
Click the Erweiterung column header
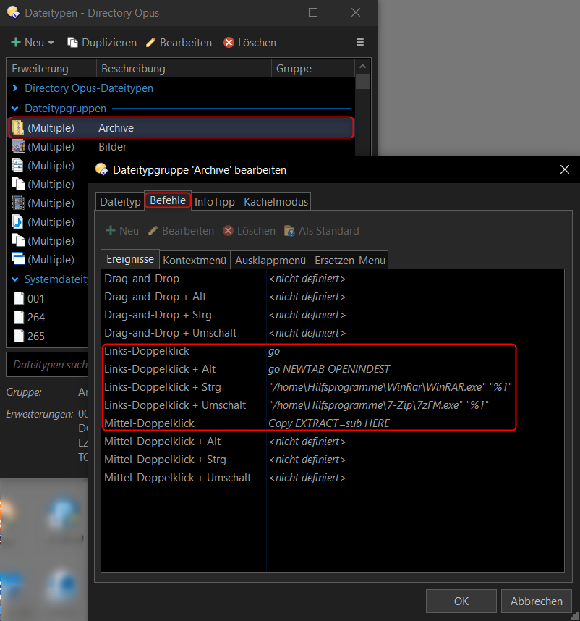click(x=51, y=69)
